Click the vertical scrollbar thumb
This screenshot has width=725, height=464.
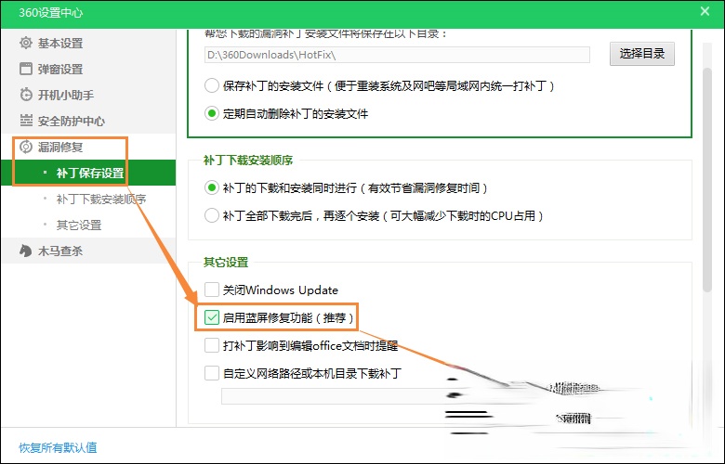(x=706, y=180)
